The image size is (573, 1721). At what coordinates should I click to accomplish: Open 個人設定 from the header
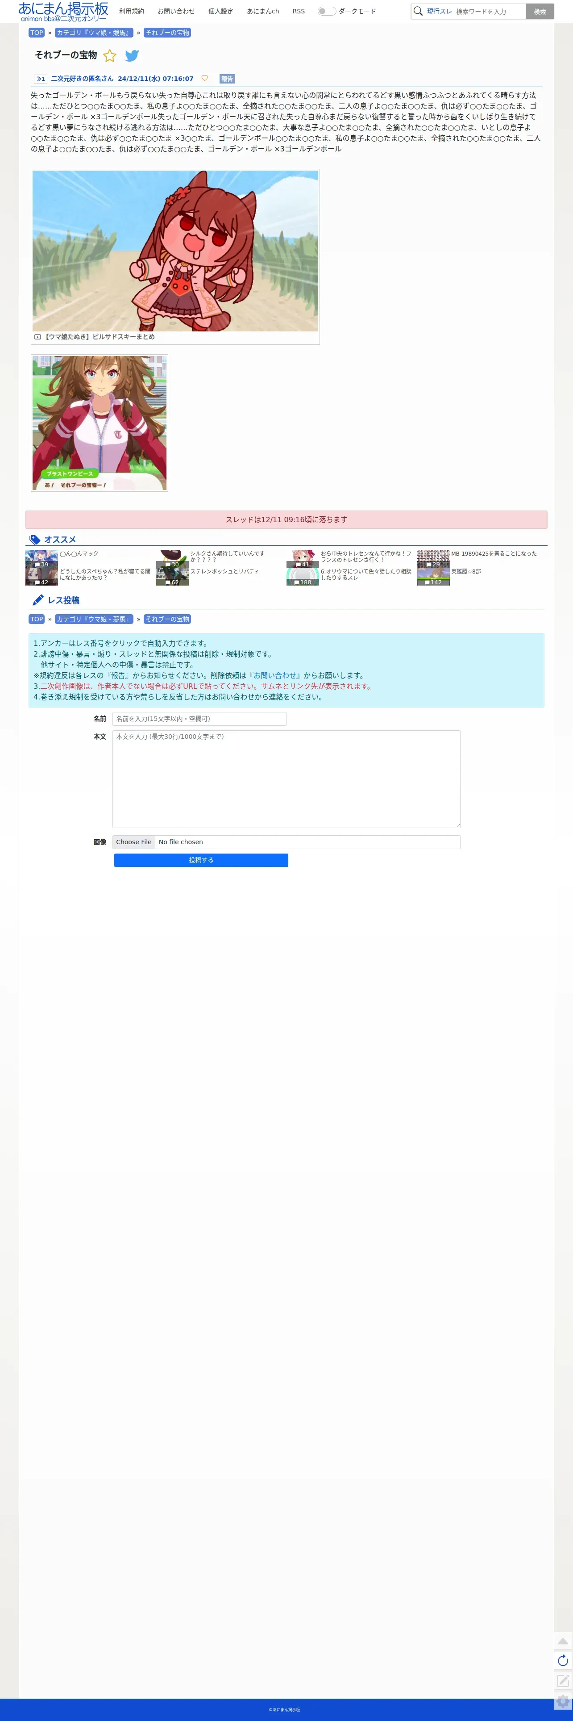tap(221, 11)
